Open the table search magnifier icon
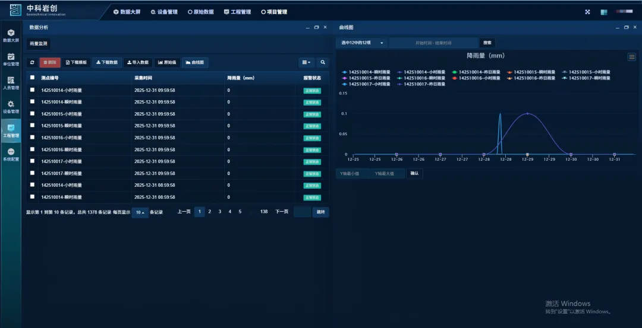The width and height of the screenshot is (642, 328). tap(323, 62)
